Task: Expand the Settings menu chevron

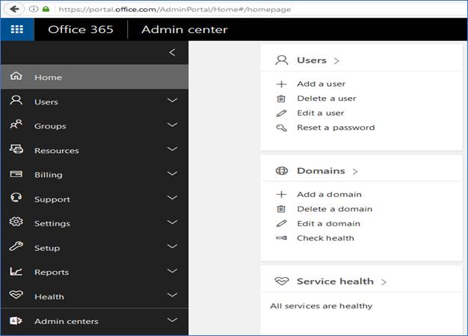Action: point(172,222)
